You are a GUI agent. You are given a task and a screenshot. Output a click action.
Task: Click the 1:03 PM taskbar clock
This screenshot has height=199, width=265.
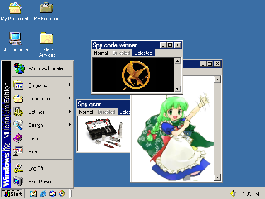251,194
